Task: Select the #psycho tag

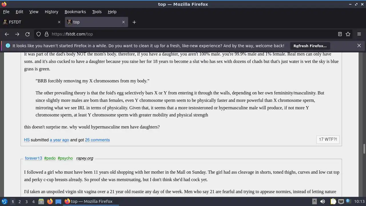Action: click(x=65, y=158)
